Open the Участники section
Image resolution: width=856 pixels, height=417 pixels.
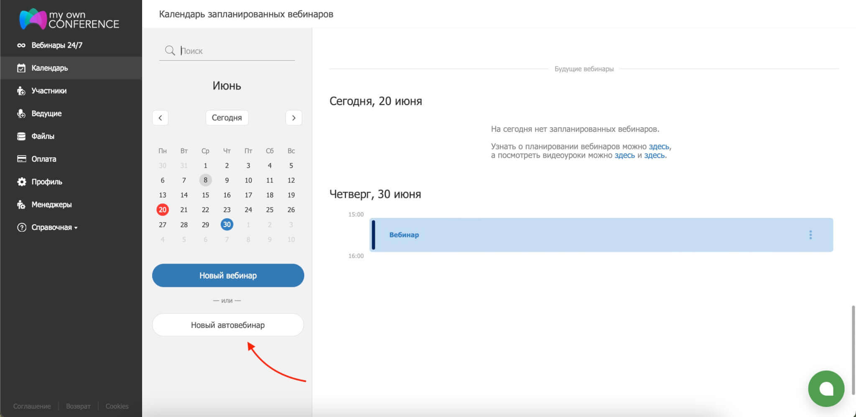(49, 90)
